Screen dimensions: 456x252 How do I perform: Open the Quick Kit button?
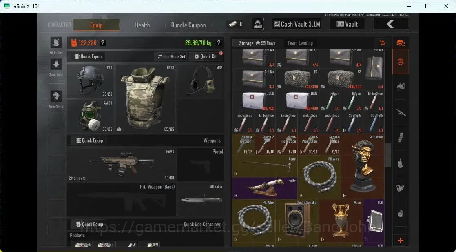point(206,56)
